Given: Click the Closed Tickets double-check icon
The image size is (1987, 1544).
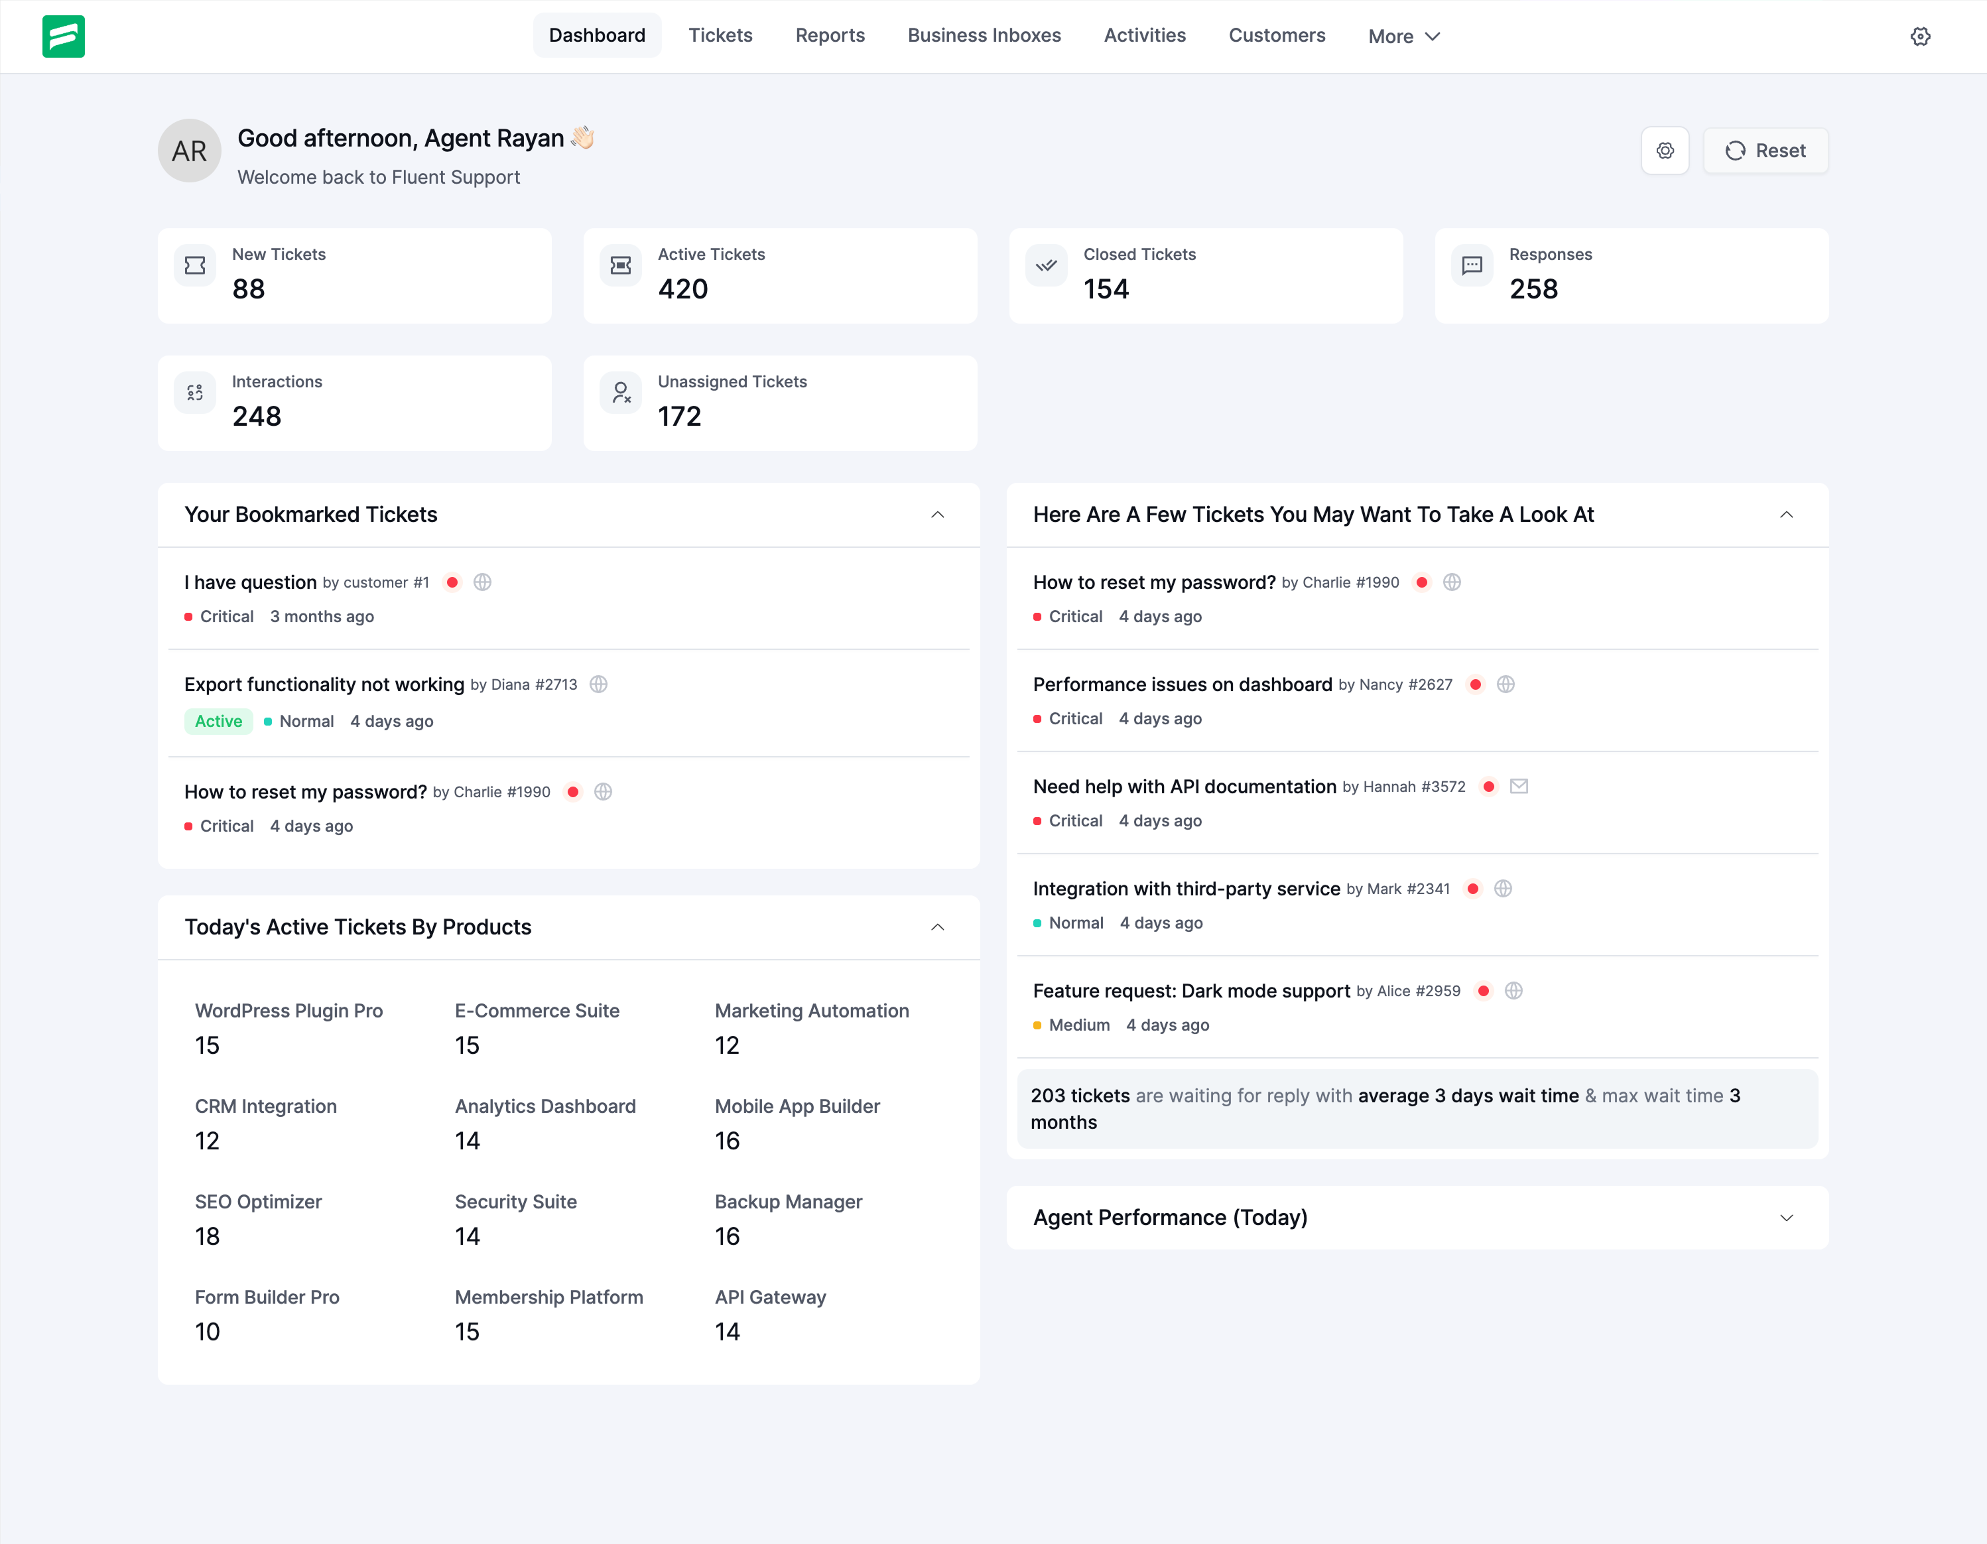Looking at the screenshot, I should [x=1047, y=266].
